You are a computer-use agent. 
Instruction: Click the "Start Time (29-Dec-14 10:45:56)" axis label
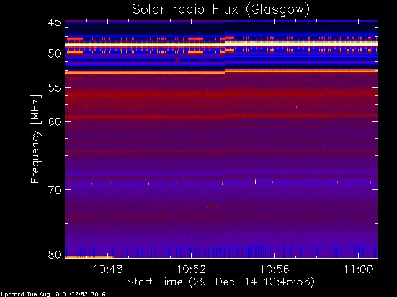coord(221,282)
